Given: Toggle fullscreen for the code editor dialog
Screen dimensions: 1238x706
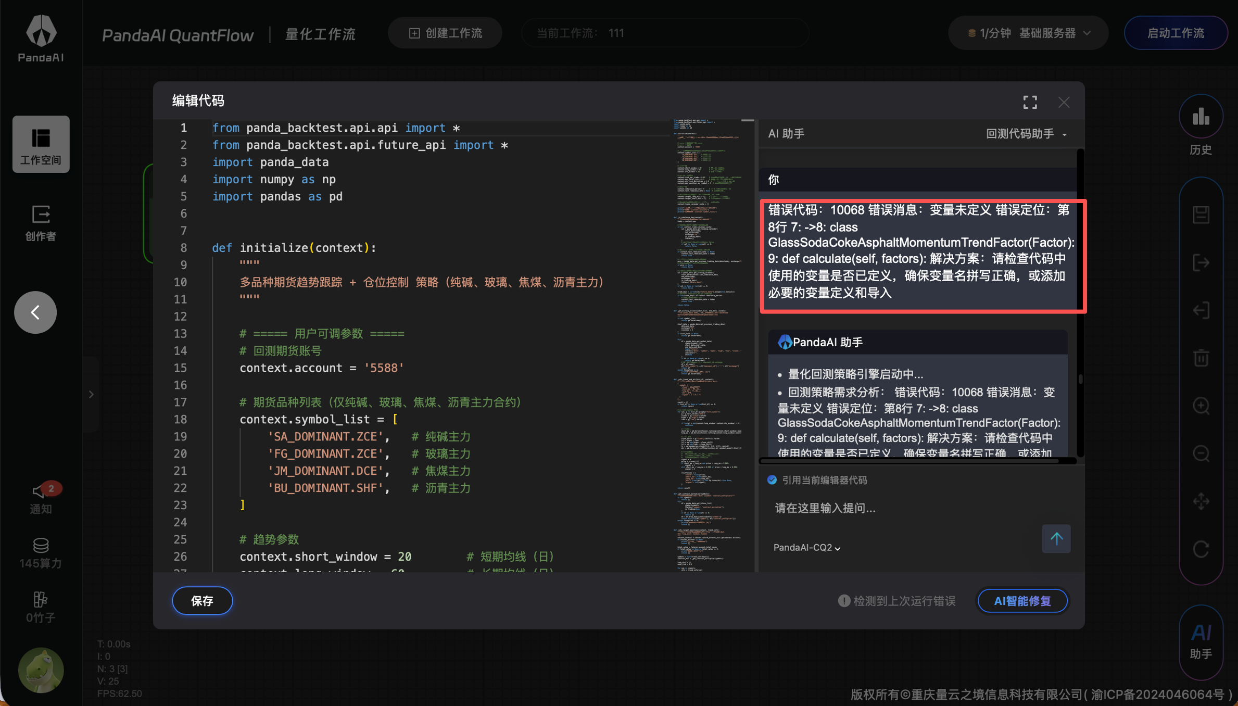Looking at the screenshot, I should (x=1030, y=102).
